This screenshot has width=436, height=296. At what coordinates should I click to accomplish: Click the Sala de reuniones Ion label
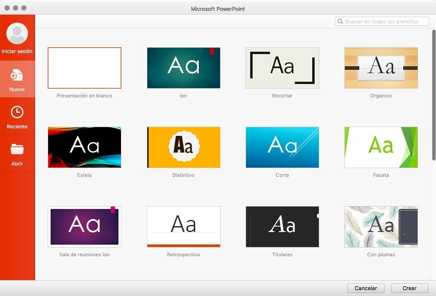click(x=85, y=255)
